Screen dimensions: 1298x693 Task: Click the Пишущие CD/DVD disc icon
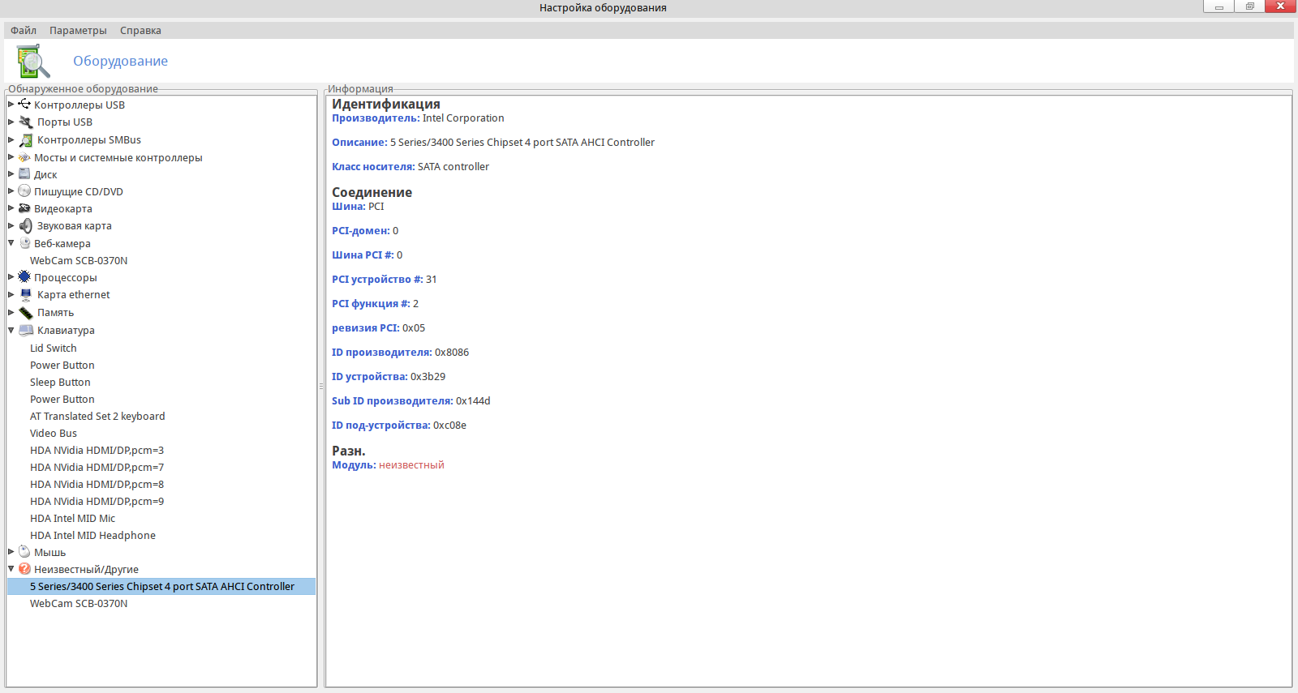coord(24,191)
